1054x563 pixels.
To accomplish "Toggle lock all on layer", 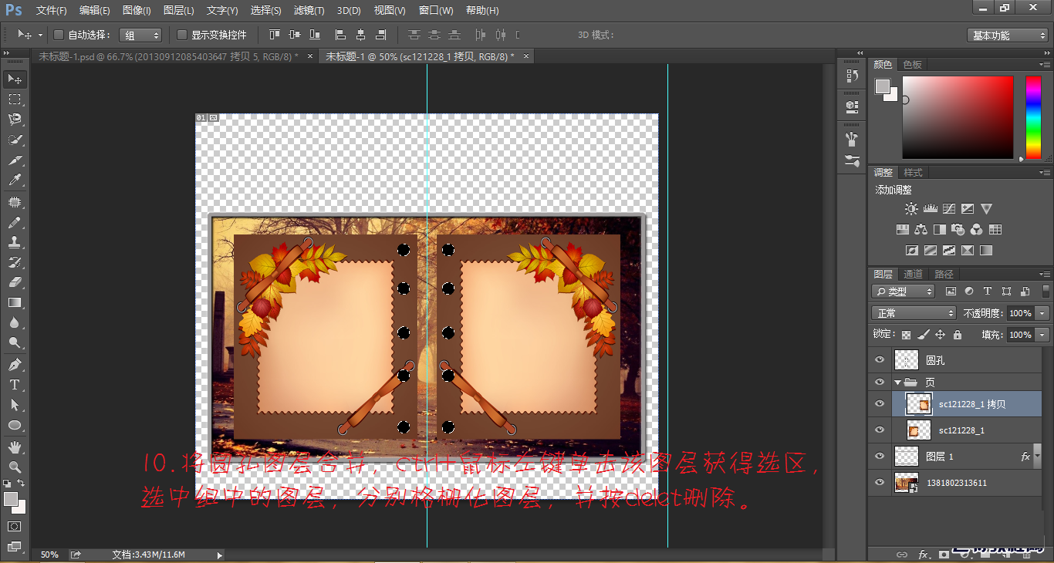I will coord(958,335).
